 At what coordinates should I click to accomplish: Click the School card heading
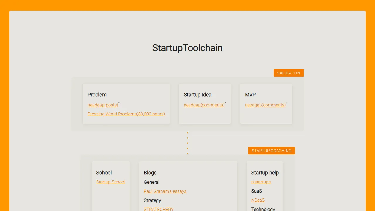[104, 173]
